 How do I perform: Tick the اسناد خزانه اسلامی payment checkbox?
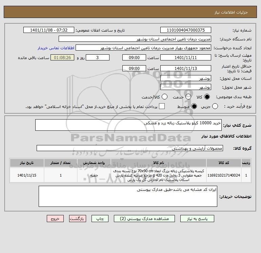pos(162,106)
